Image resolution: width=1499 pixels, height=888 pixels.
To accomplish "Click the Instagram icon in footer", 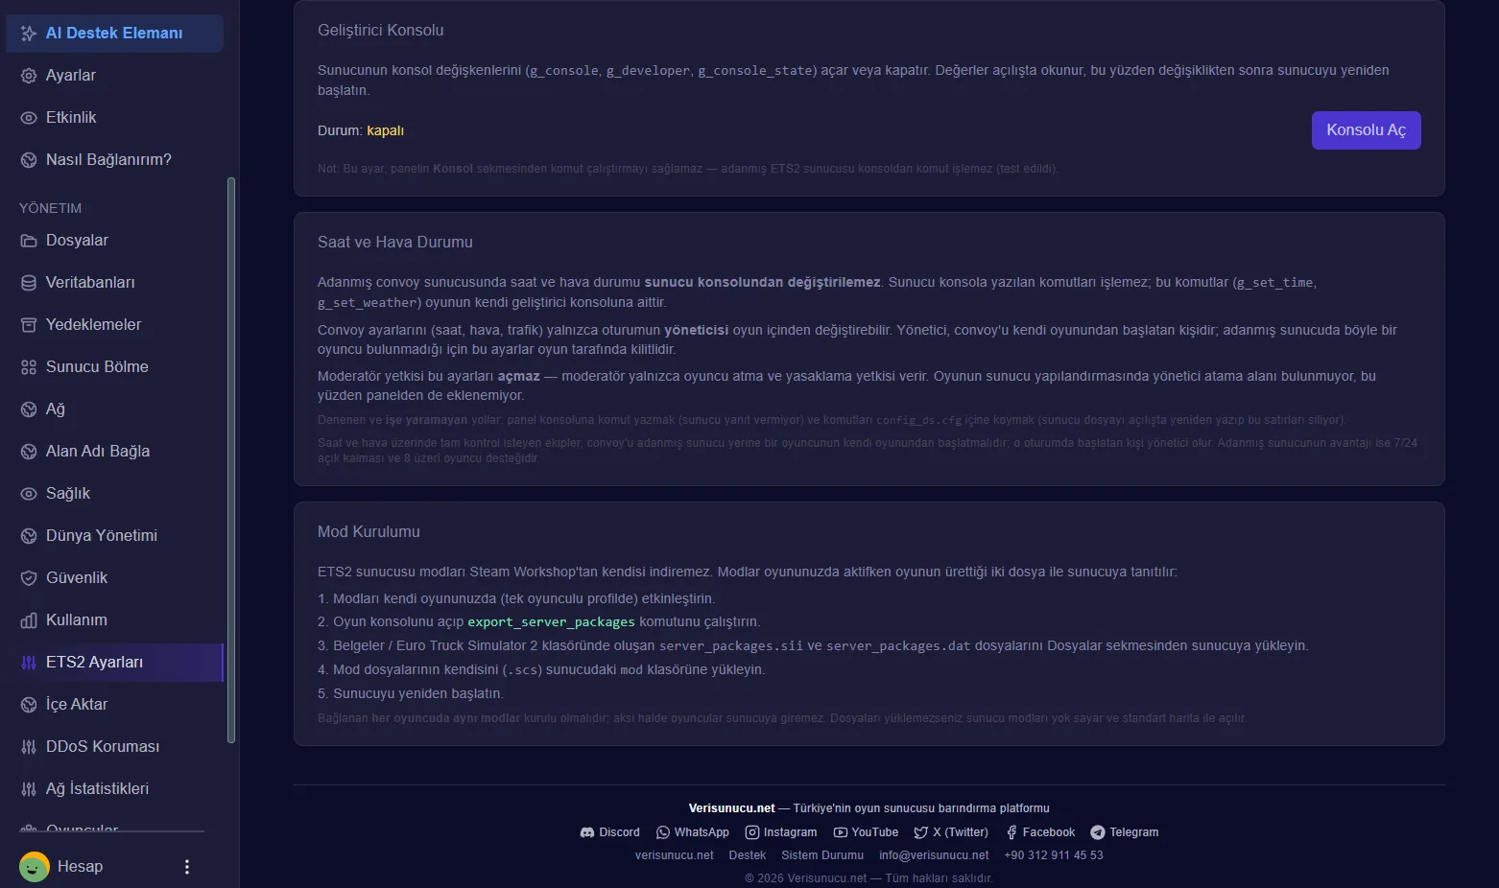I will tap(752, 832).
